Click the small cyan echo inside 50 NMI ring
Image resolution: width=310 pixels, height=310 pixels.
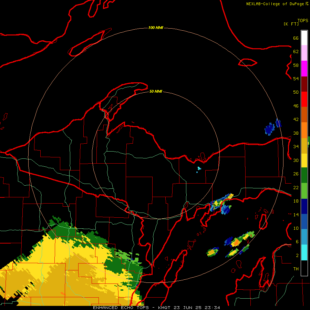pyautogui.click(x=199, y=169)
